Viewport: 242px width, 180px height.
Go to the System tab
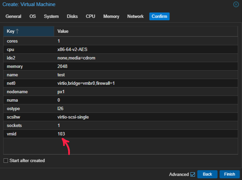pos(51,16)
